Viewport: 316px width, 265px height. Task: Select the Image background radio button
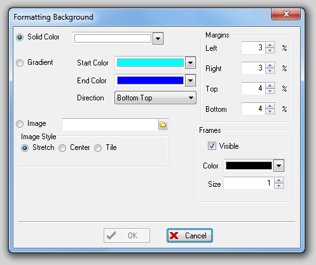click(x=20, y=124)
